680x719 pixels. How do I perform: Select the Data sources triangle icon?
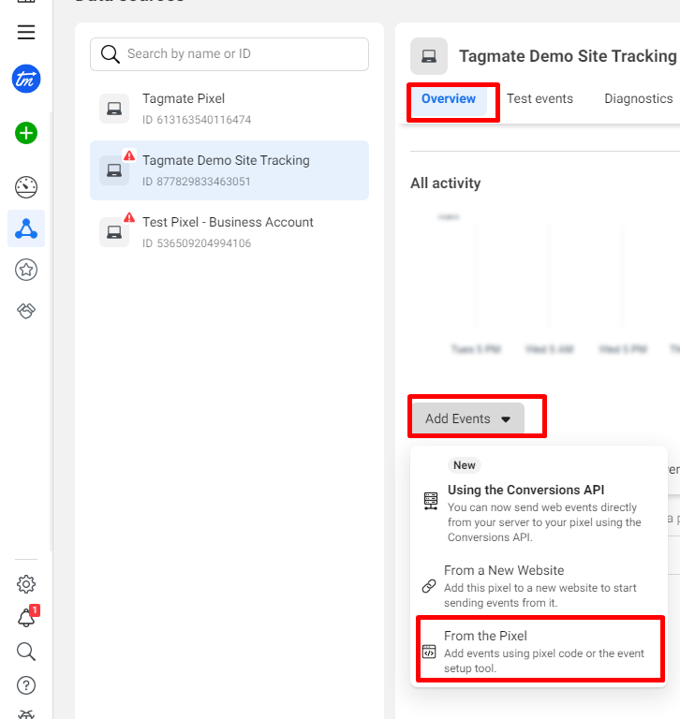pos(26,228)
